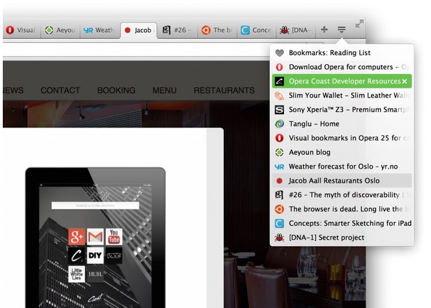
Task: Click the Google+ tile on iPad
Action: tap(77, 236)
